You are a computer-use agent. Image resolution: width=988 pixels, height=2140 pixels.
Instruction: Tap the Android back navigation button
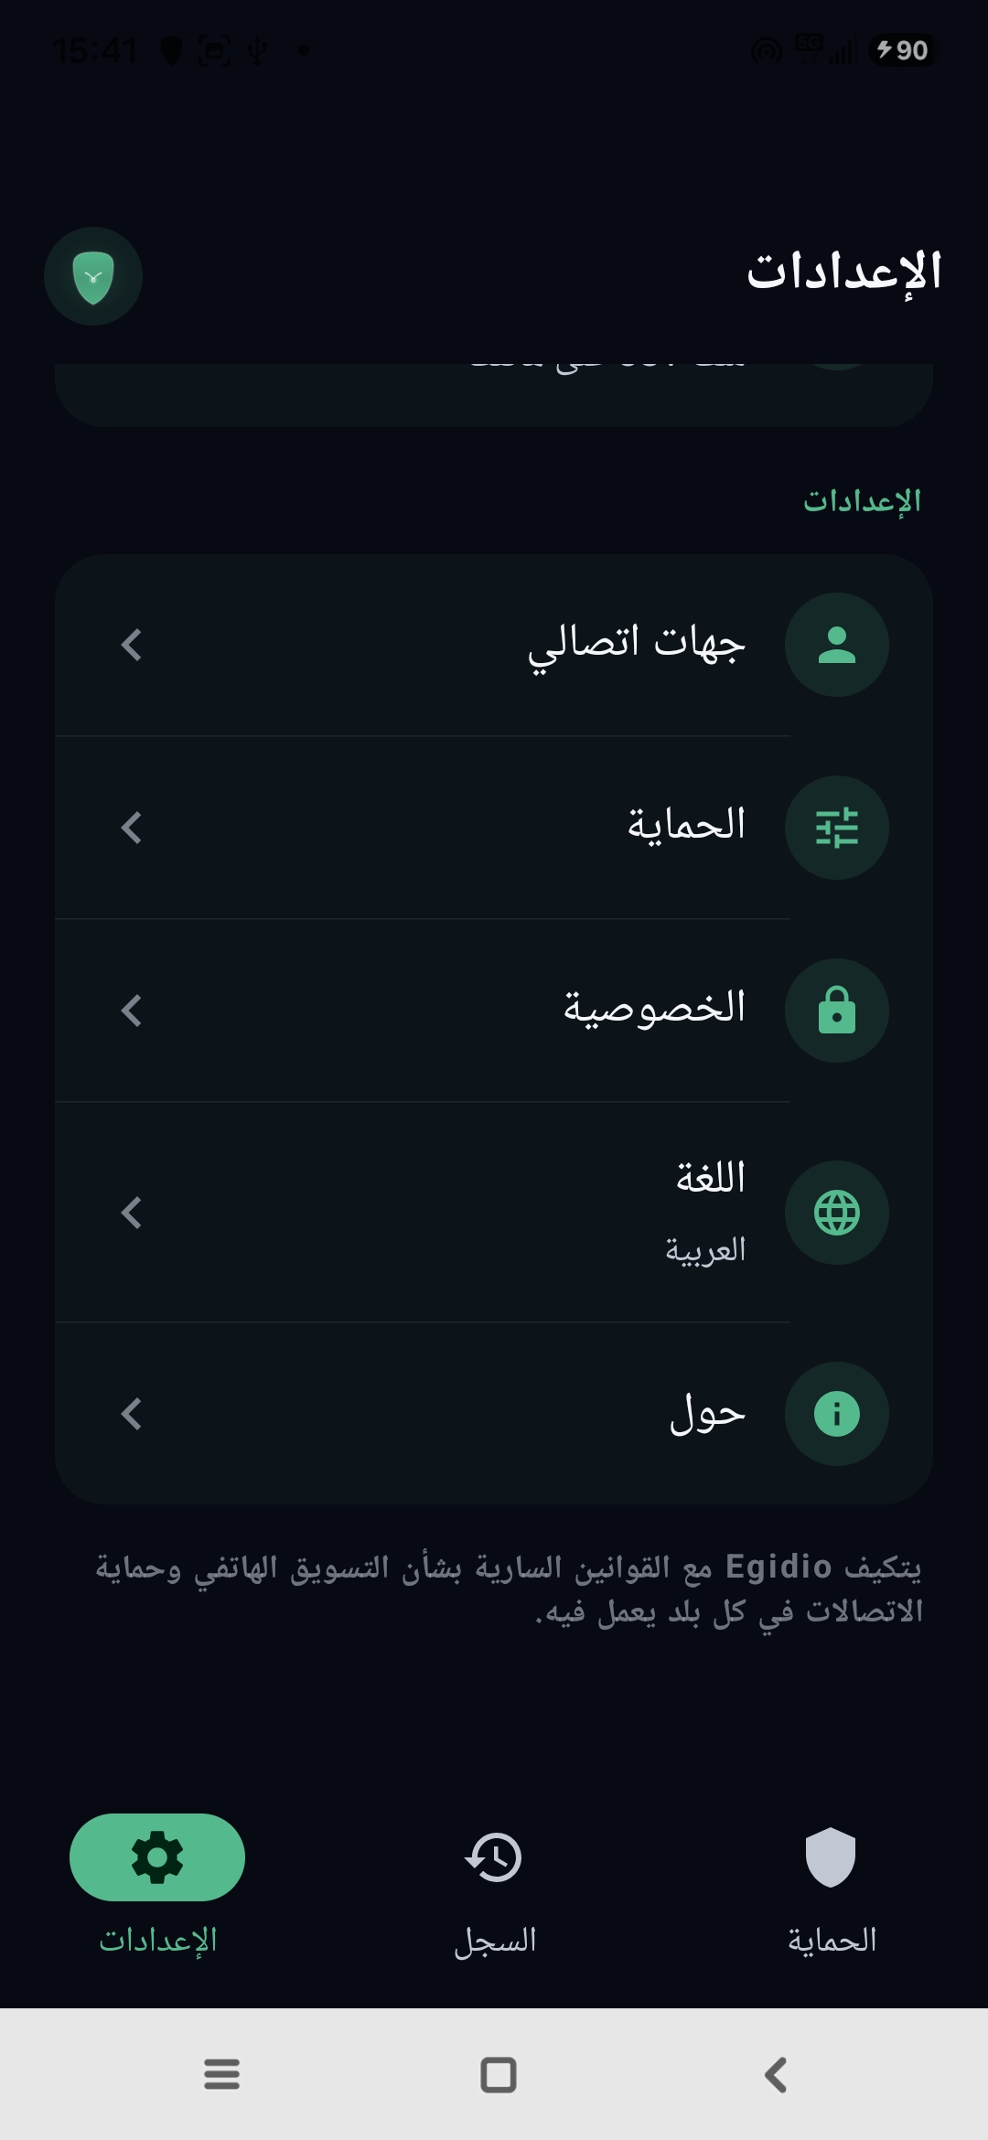click(776, 2074)
